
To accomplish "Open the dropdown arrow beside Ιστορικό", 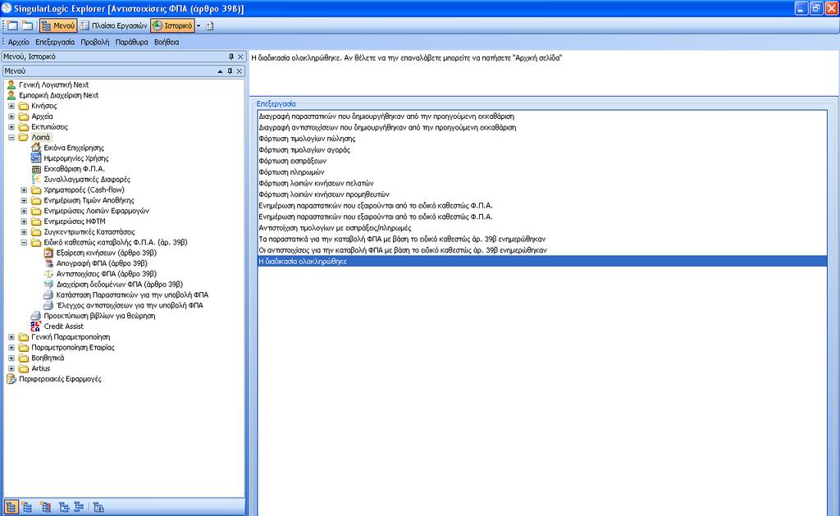I will (x=199, y=25).
